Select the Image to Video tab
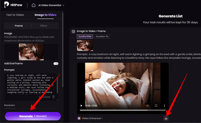The height and width of the screenshot is (123, 201). click(x=45, y=15)
